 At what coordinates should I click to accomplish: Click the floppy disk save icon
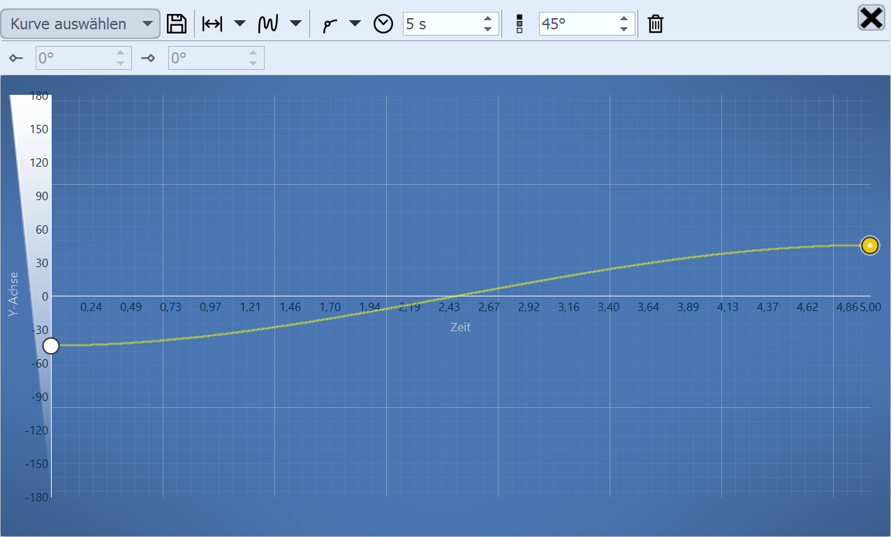(177, 24)
